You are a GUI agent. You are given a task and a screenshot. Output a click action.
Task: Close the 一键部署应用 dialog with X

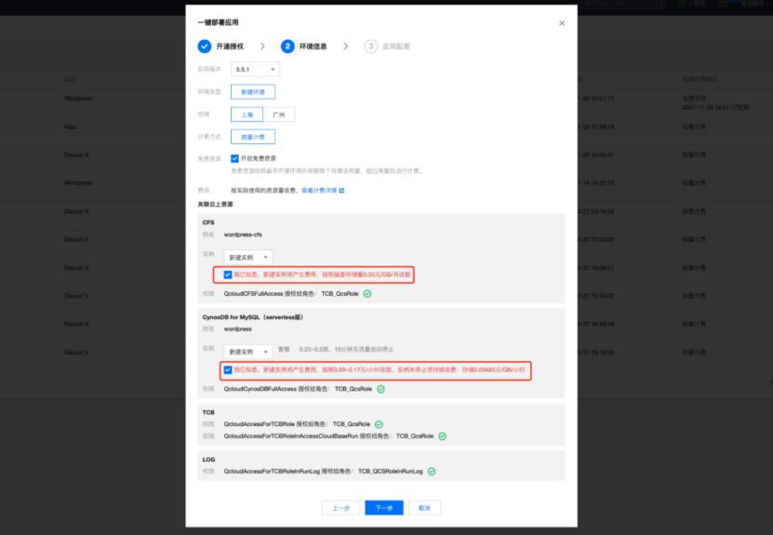point(562,23)
